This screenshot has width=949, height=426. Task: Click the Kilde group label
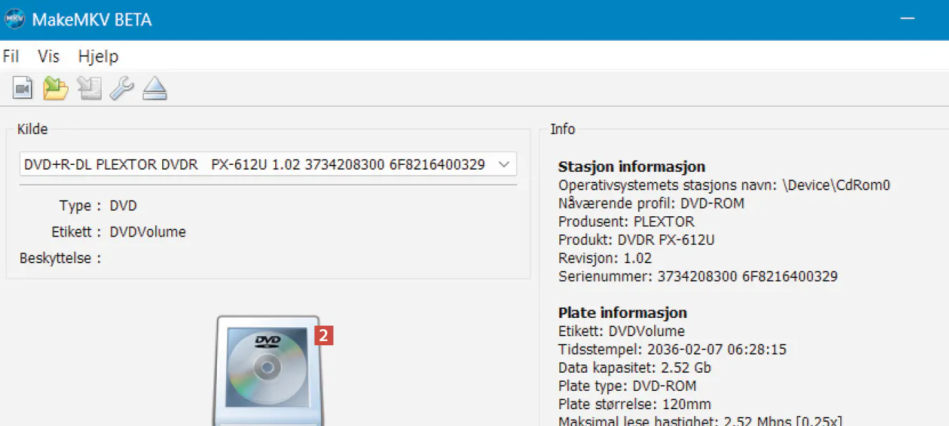click(x=32, y=129)
